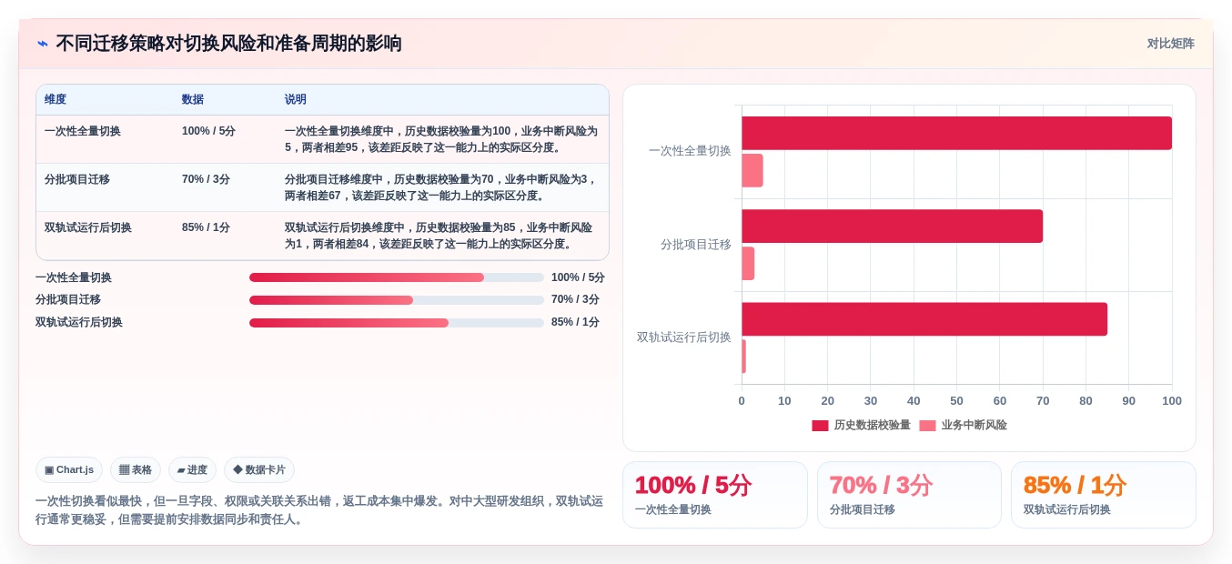The height and width of the screenshot is (564, 1232).
Task: Click the chart y-axis label 双轨试运行后切换
Action: 684,337
